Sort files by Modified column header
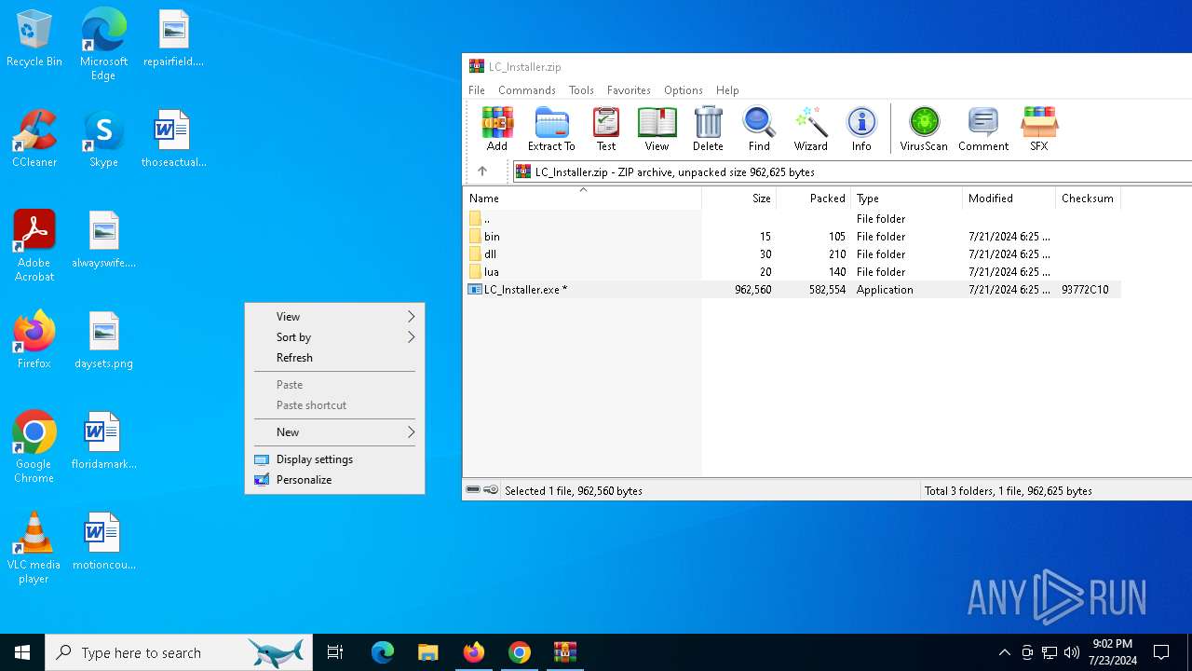This screenshot has width=1192, height=671. 1009,199
